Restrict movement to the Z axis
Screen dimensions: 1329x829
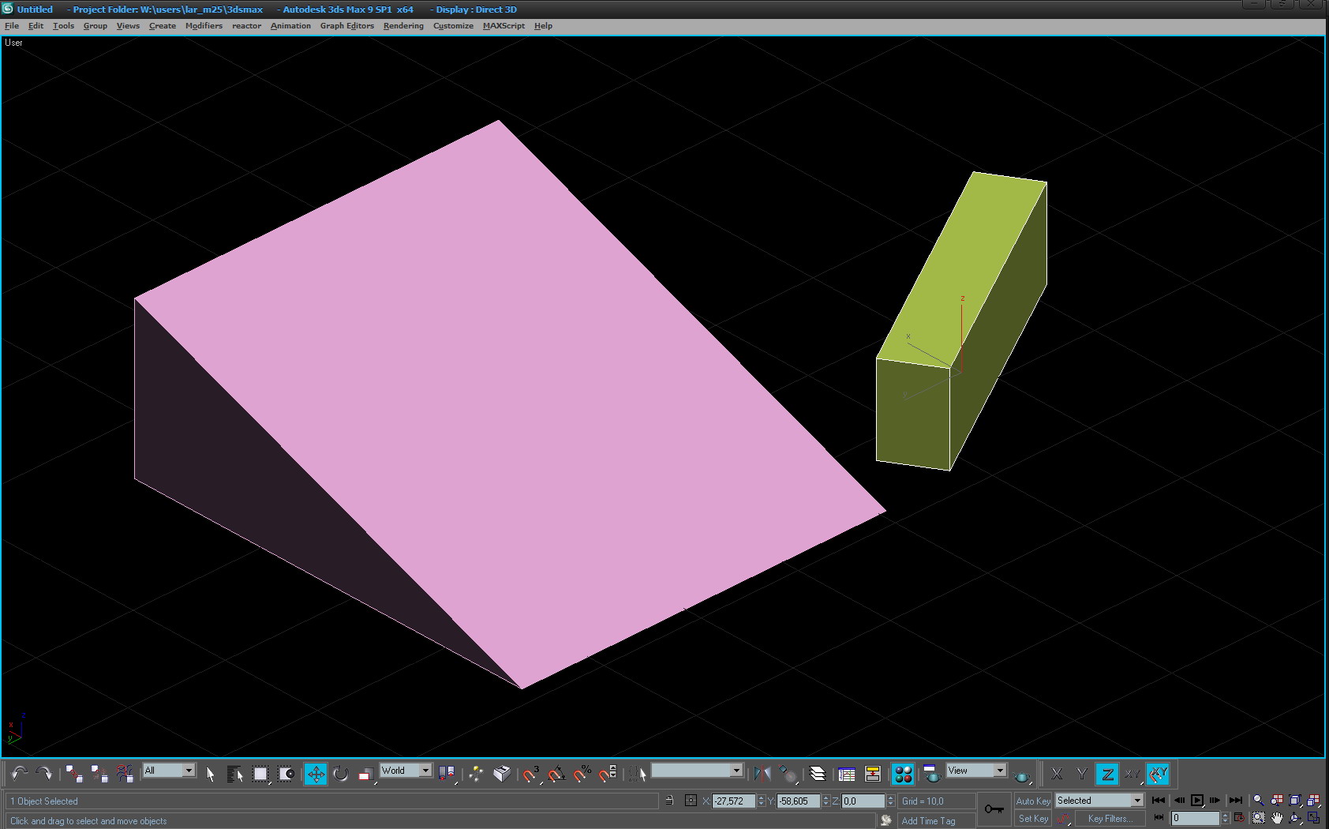point(1107,775)
